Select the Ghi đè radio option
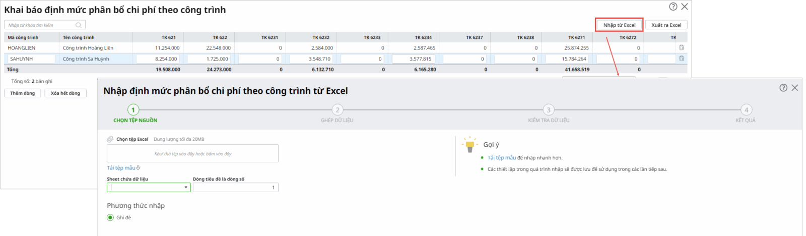 tap(110, 217)
